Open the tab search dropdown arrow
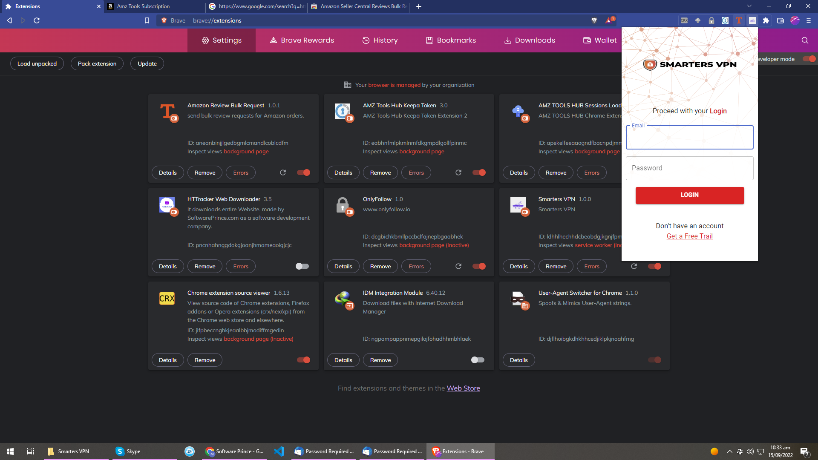This screenshot has width=818, height=460. coord(749,6)
